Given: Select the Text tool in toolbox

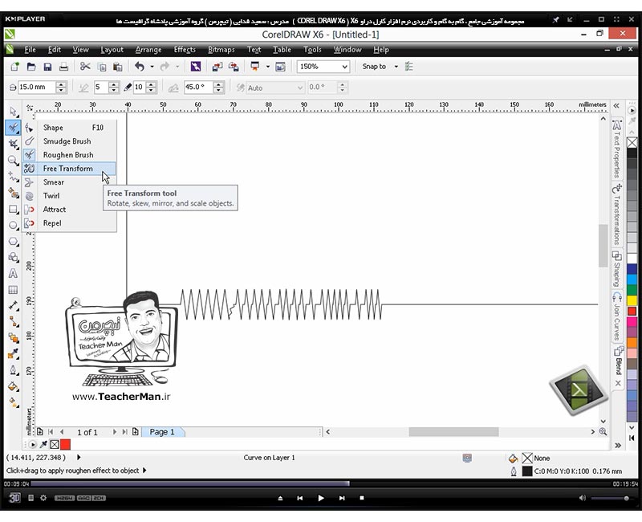Looking at the screenshot, I should tap(13, 274).
